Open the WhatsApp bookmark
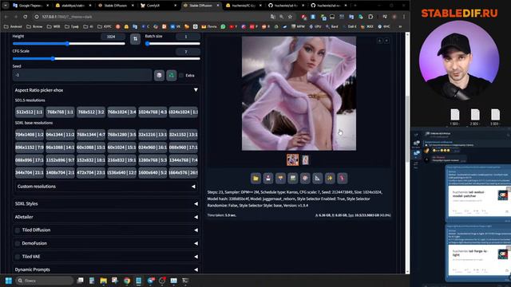The image size is (511, 287). tap(224, 26)
